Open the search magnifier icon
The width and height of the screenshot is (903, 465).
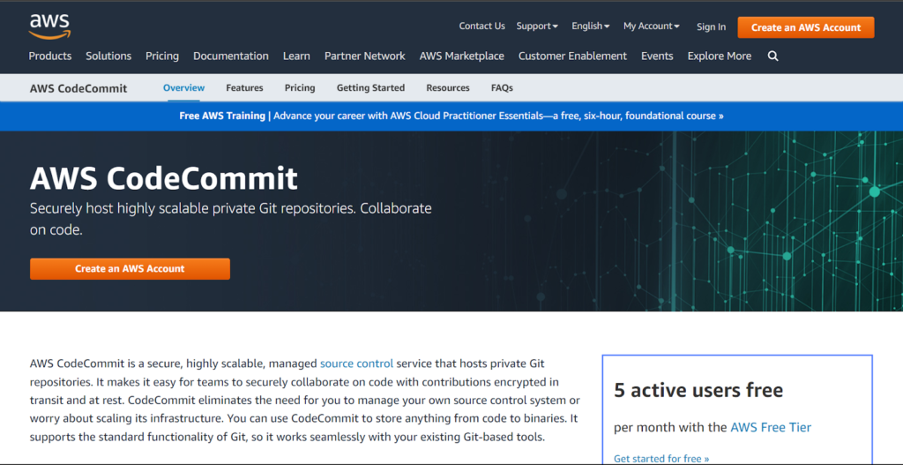click(772, 56)
